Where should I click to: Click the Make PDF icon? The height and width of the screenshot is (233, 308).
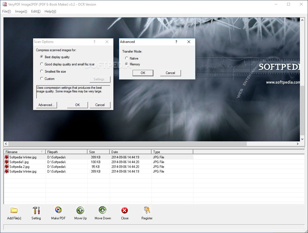coord(58,210)
